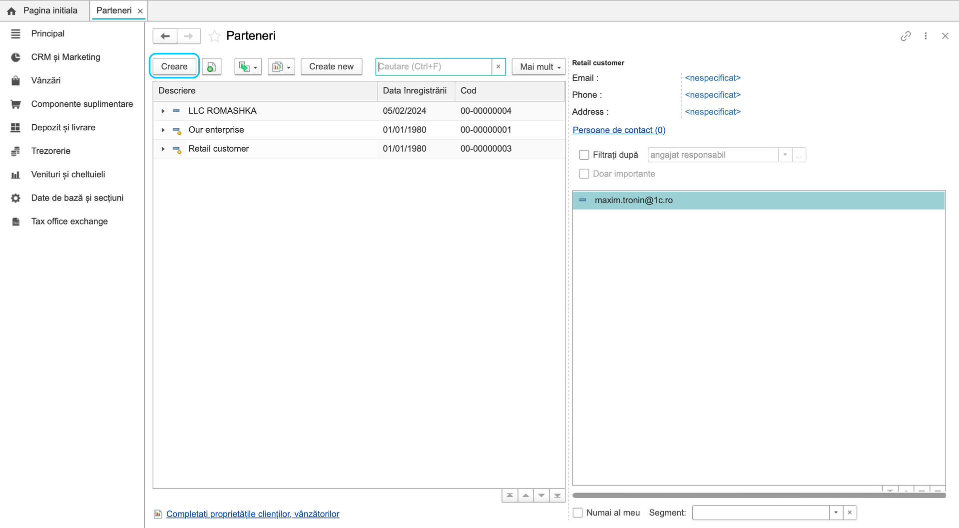This screenshot has height=528, width=959.
Task: Open the three-dot options menu
Action: coord(926,36)
